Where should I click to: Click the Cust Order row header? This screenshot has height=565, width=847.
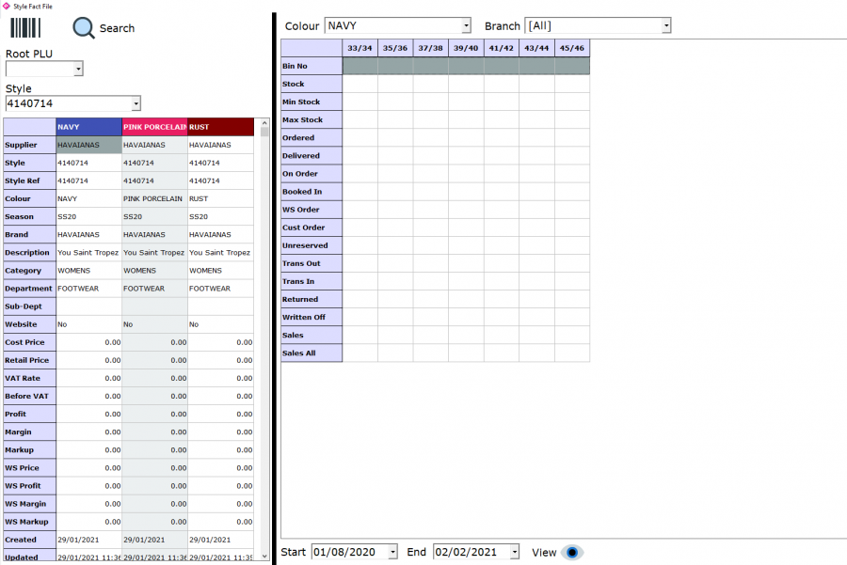point(312,228)
